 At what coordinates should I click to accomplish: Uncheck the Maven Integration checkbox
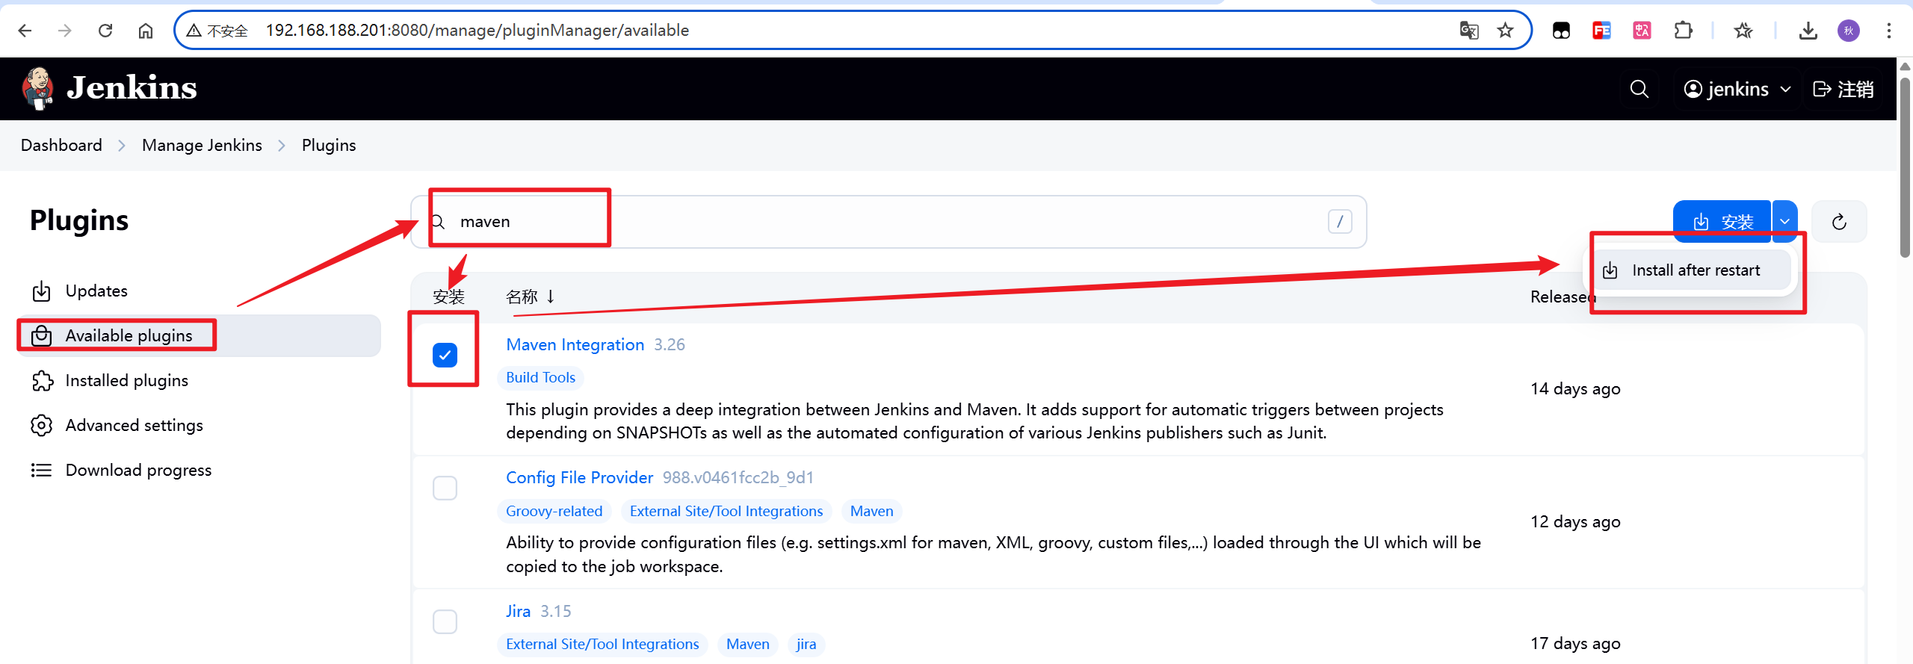445,355
